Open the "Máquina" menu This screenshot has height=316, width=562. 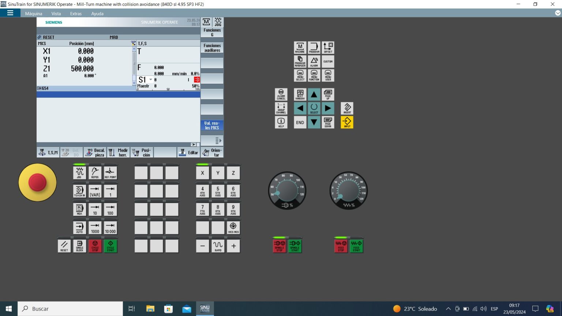(34, 14)
